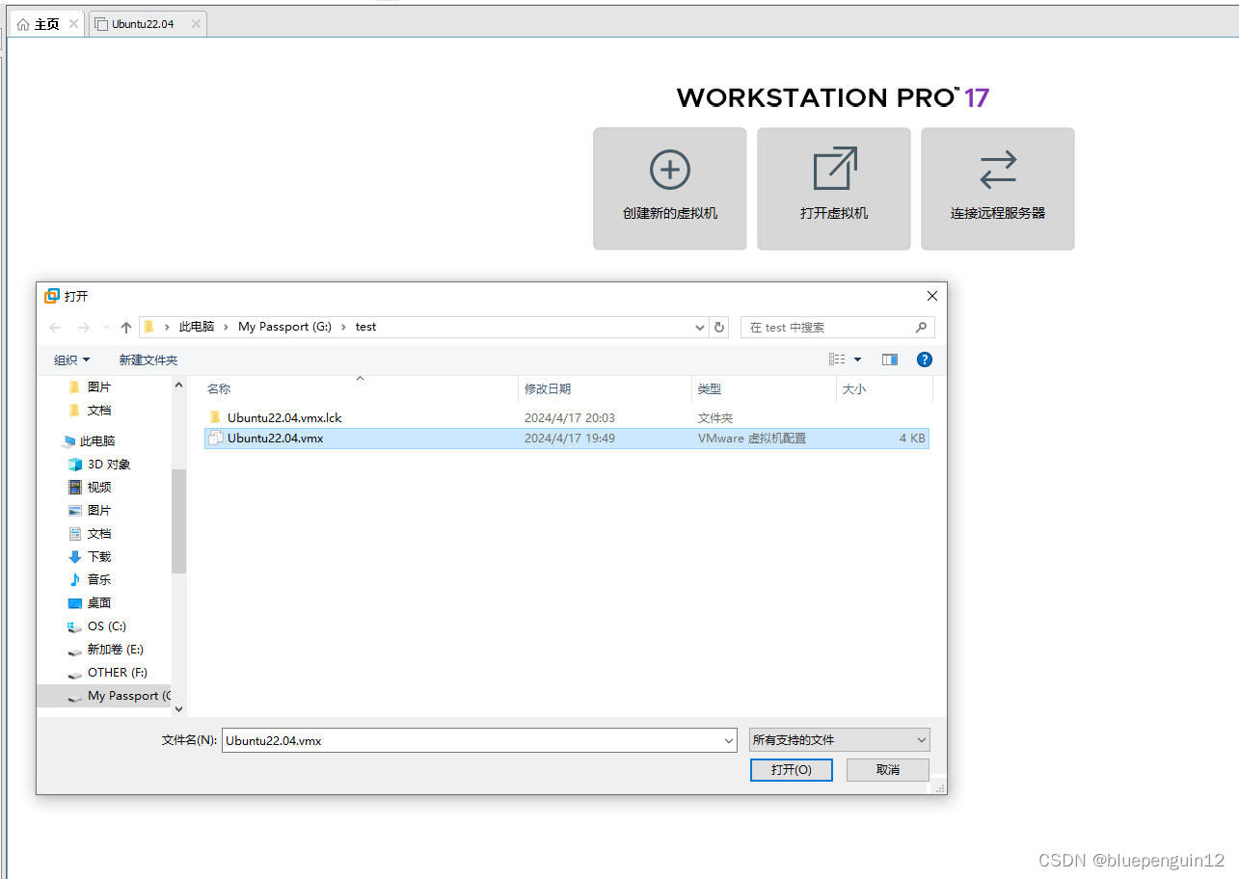Viewport: 1239px width, 879px height.
Task: Click the 取消 cancel button
Action: pyautogui.click(x=888, y=769)
